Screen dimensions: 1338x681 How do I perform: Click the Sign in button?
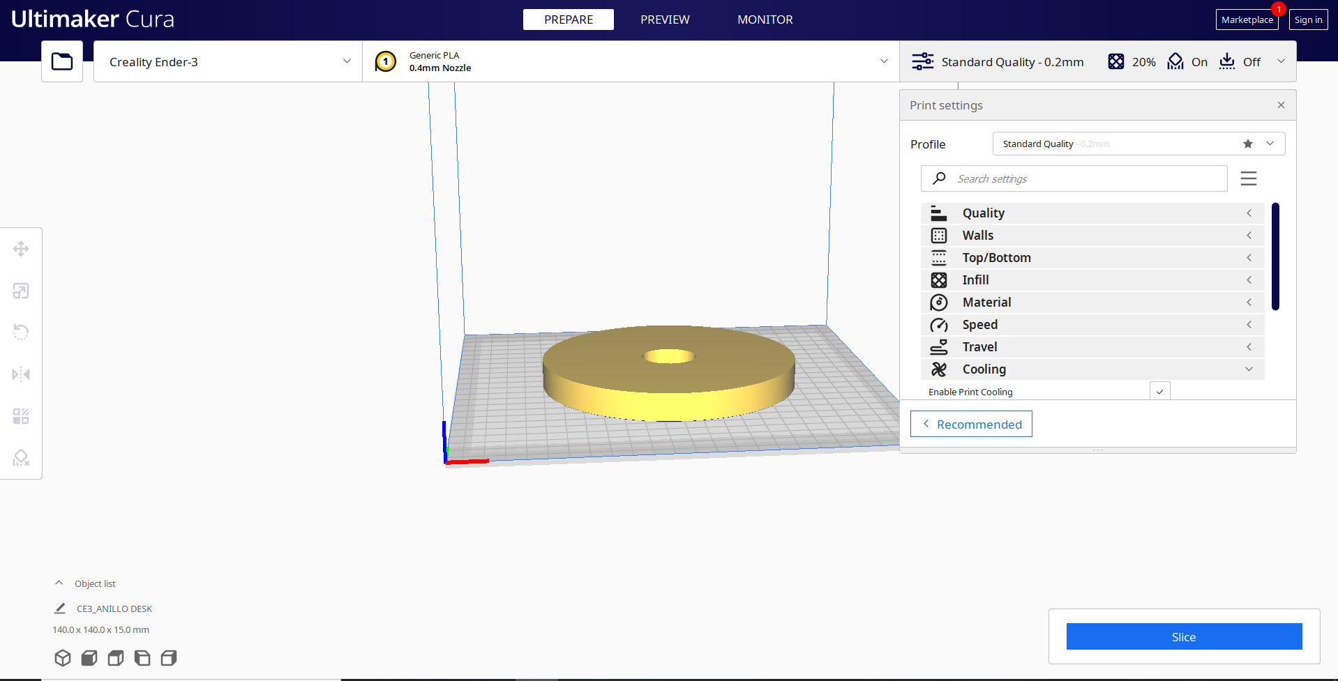(1308, 20)
